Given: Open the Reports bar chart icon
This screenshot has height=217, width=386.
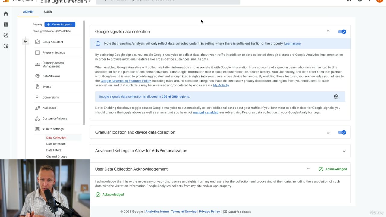Looking at the screenshot, I should [6, 24].
